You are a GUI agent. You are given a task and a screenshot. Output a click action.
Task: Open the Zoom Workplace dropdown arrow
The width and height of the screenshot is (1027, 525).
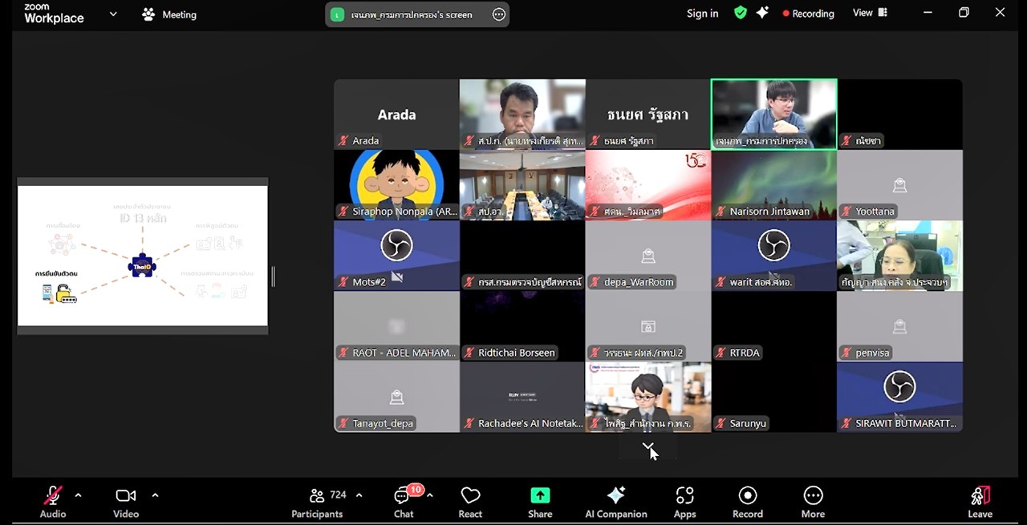113,14
